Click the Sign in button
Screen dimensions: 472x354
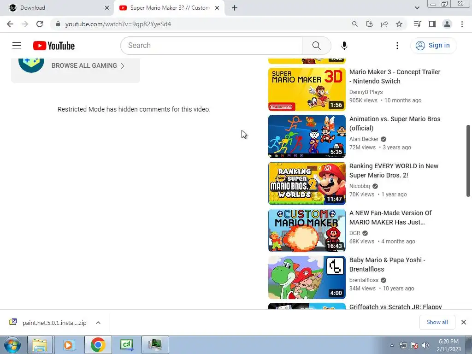pos(433,46)
